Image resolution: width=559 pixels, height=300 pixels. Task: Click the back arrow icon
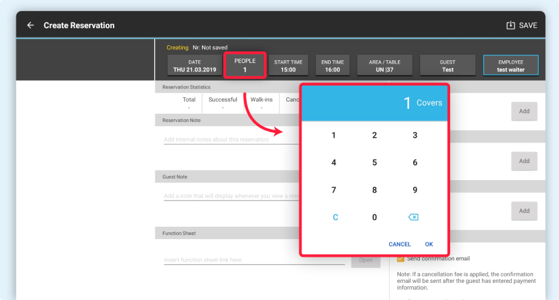coord(30,25)
